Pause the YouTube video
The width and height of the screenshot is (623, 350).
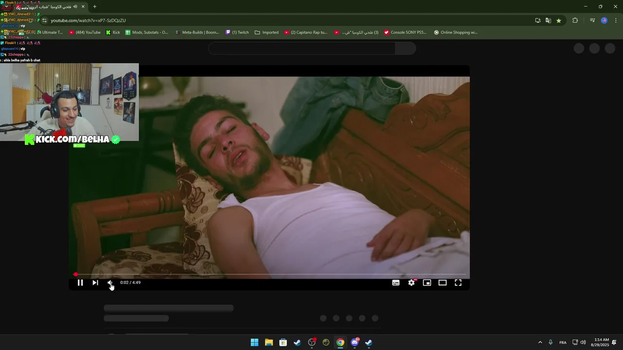(80, 282)
